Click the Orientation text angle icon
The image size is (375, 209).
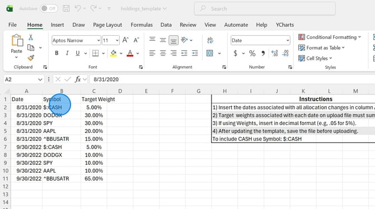(x=184, y=40)
